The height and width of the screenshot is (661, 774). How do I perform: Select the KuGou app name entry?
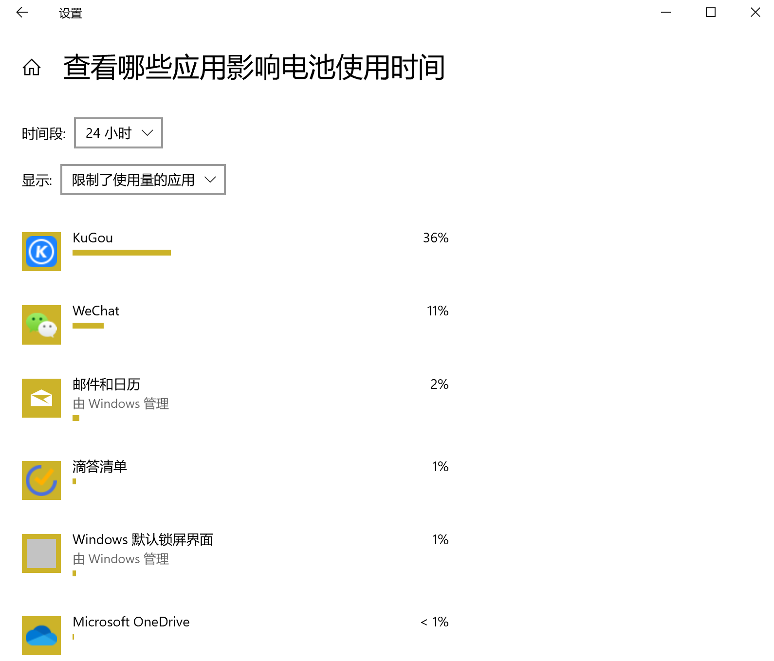[x=92, y=238]
